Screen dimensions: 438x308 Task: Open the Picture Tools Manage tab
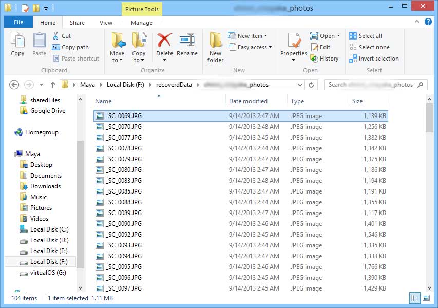pyautogui.click(x=141, y=22)
